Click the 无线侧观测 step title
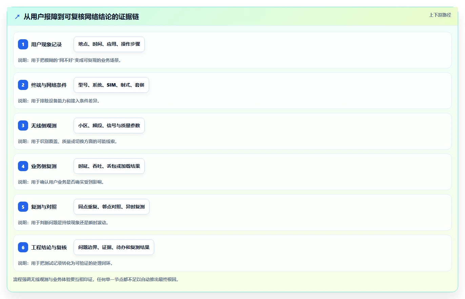The image size is (465, 299). coord(44,125)
